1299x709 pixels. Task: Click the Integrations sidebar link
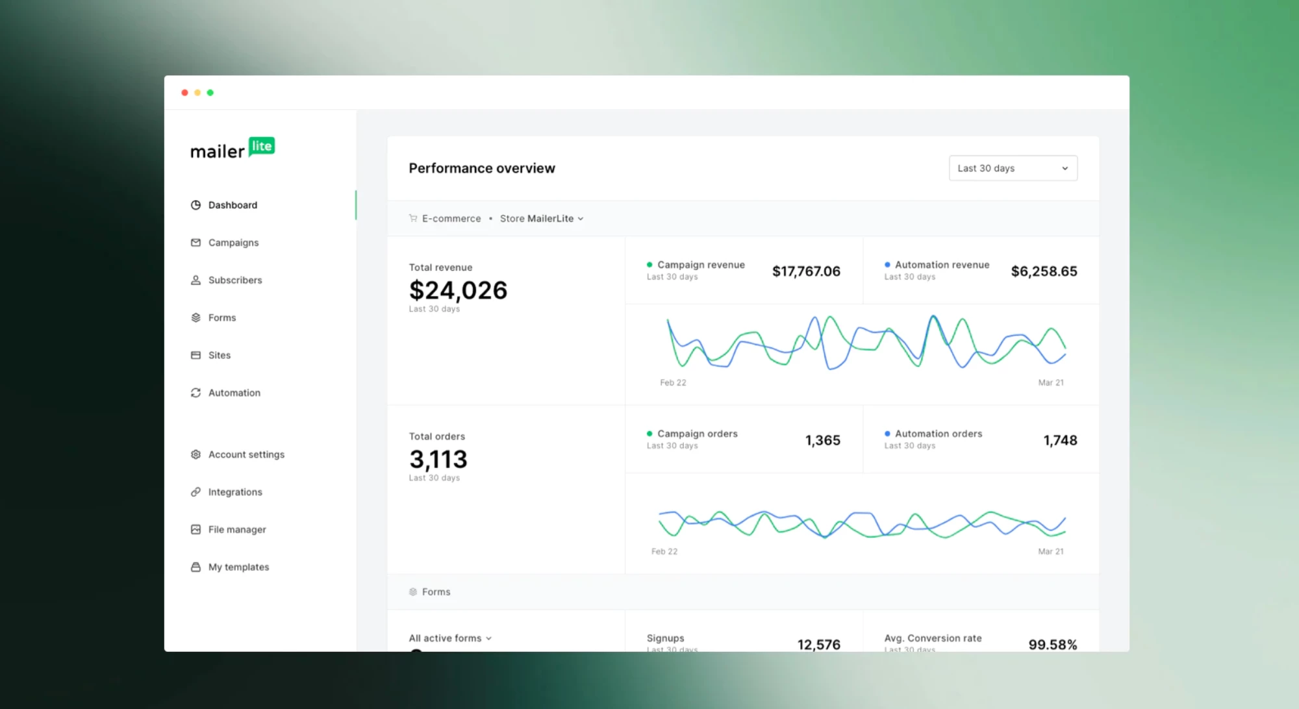coord(235,492)
